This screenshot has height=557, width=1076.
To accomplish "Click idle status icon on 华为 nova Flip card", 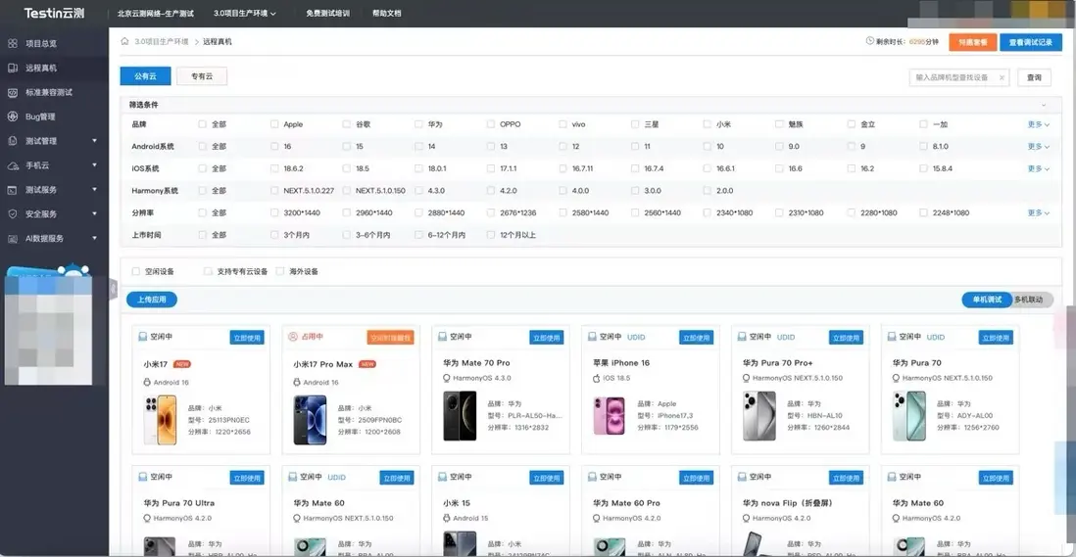I will click(x=742, y=476).
